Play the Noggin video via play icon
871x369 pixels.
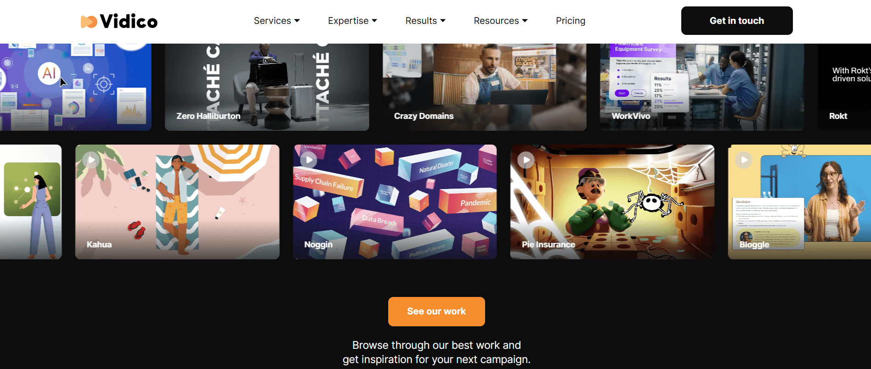coord(309,160)
